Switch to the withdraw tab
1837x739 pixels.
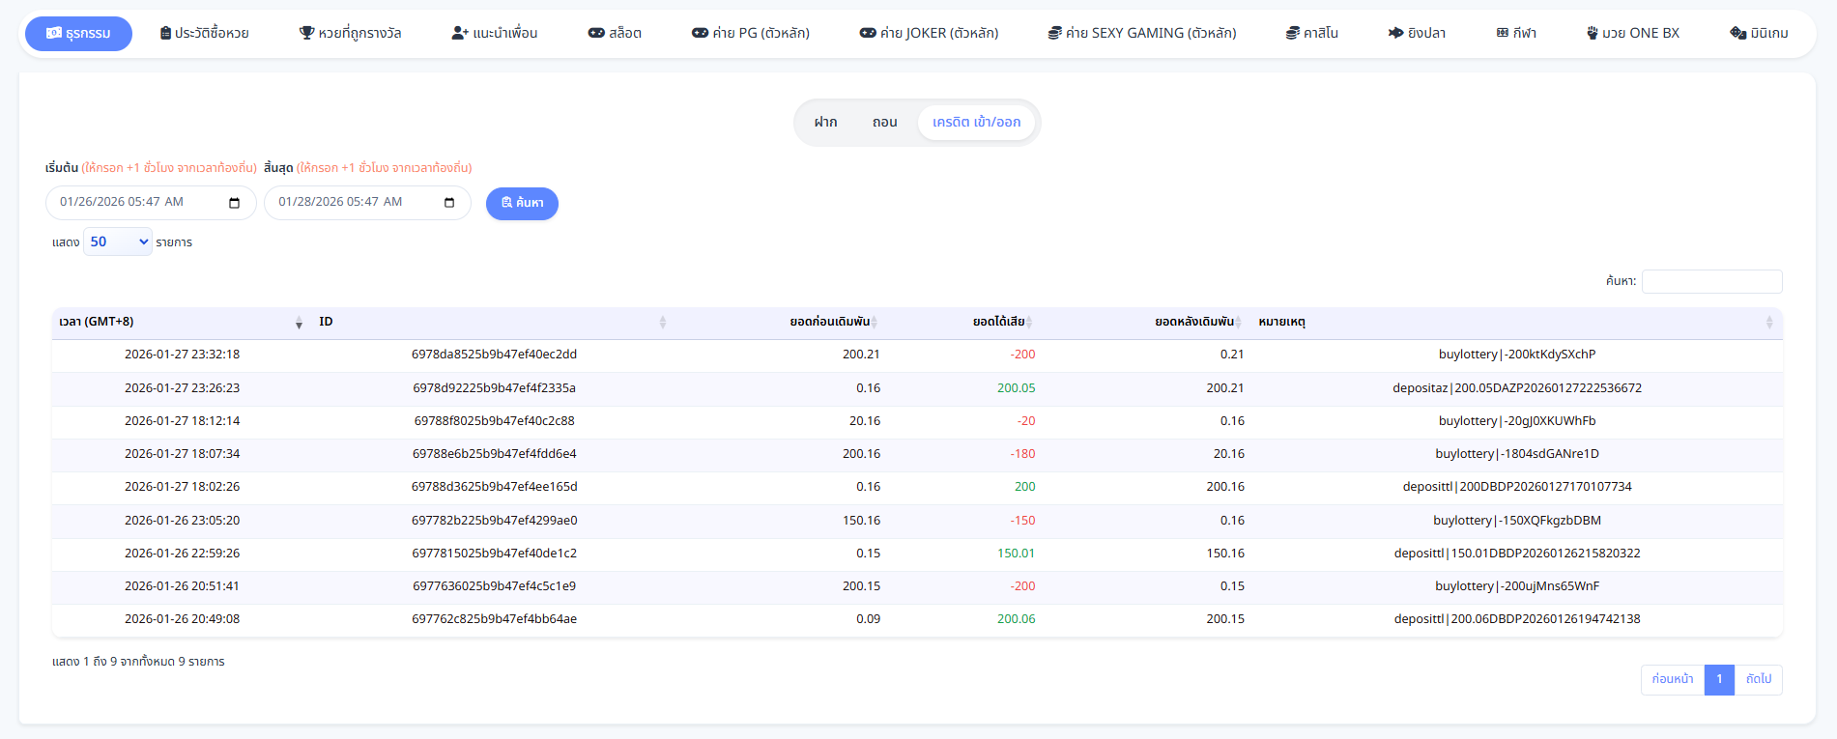[x=884, y=123]
